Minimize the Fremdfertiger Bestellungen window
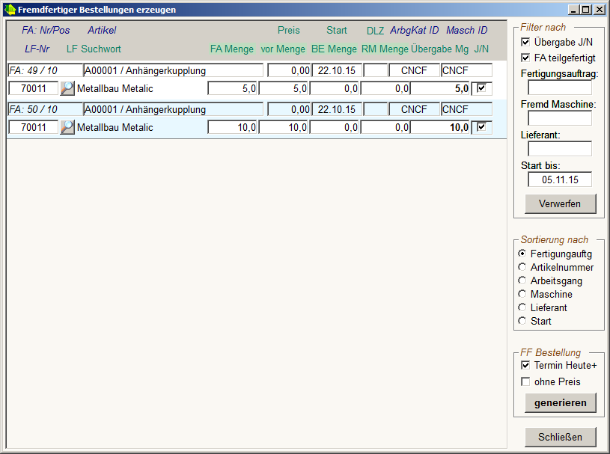The width and height of the screenshot is (610, 454). coord(573,10)
